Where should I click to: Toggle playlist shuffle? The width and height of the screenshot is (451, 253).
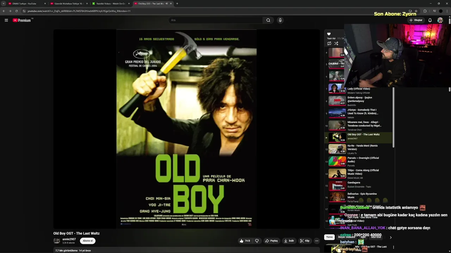click(336, 43)
